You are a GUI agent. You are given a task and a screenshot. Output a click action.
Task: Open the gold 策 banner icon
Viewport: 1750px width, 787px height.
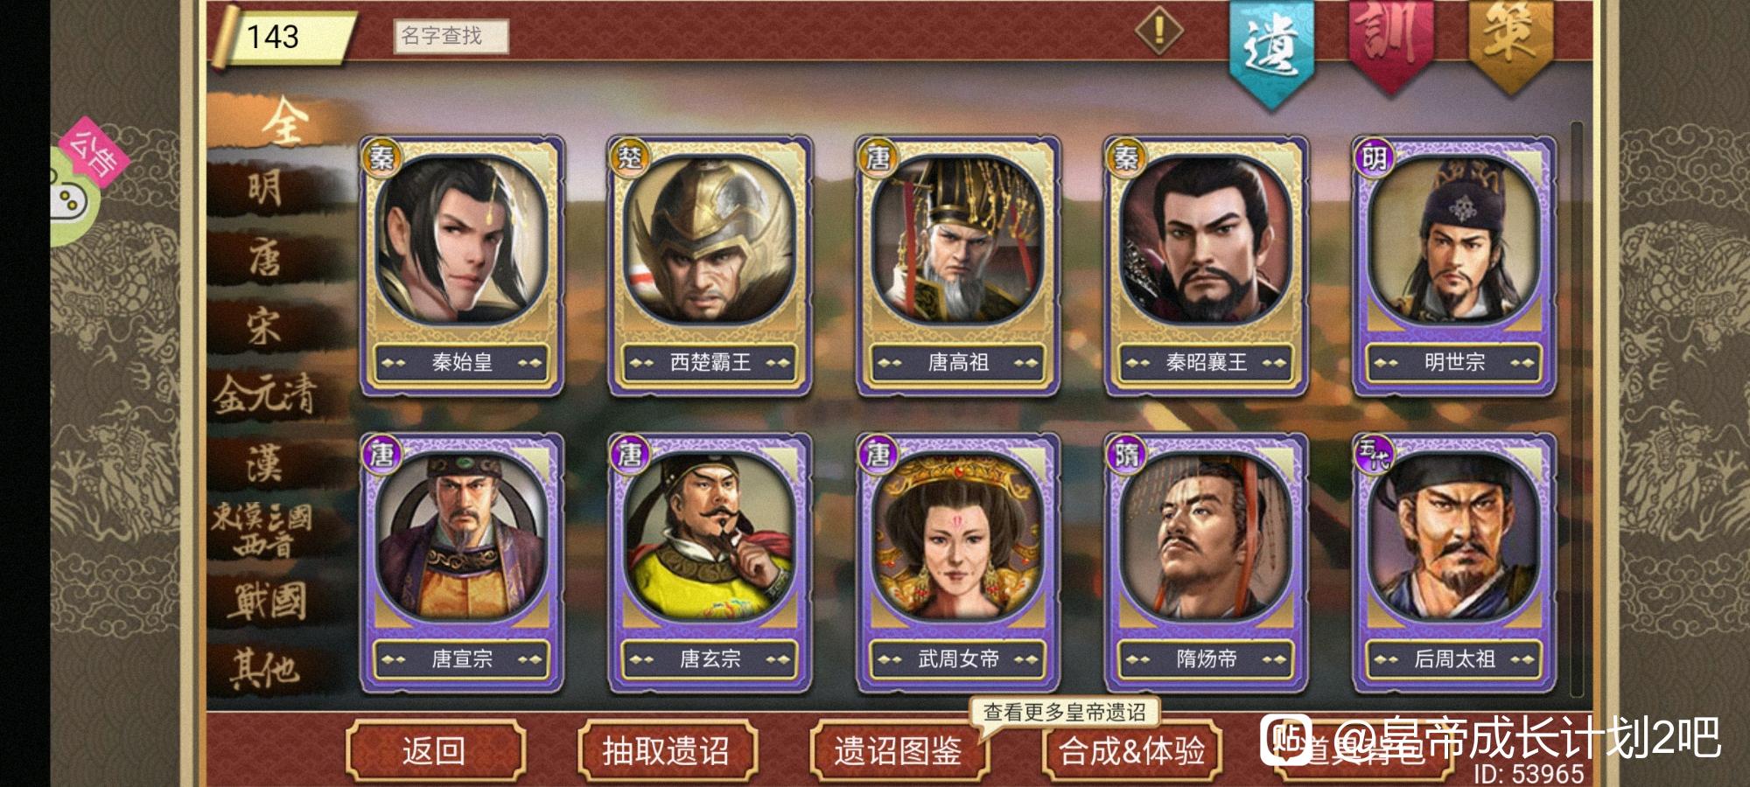point(1509,44)
